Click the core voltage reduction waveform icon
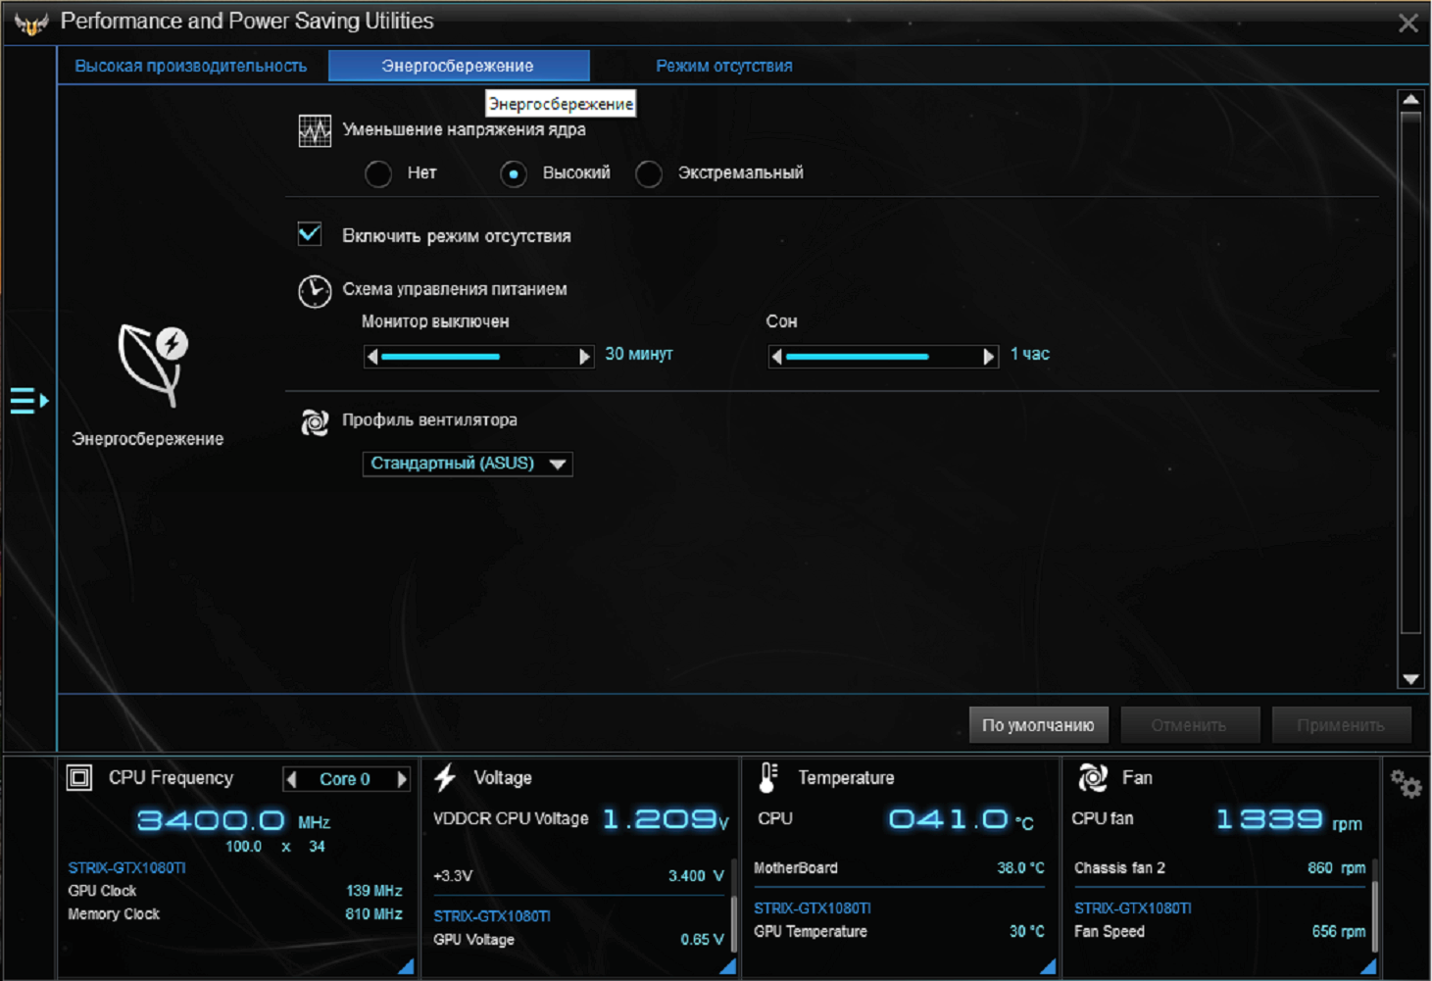The image size is (1432, 981). tap(315, 131)
